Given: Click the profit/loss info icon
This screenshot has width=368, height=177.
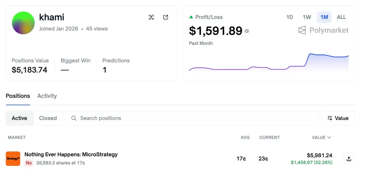Looking at the screenshot, I should [247, 31].
